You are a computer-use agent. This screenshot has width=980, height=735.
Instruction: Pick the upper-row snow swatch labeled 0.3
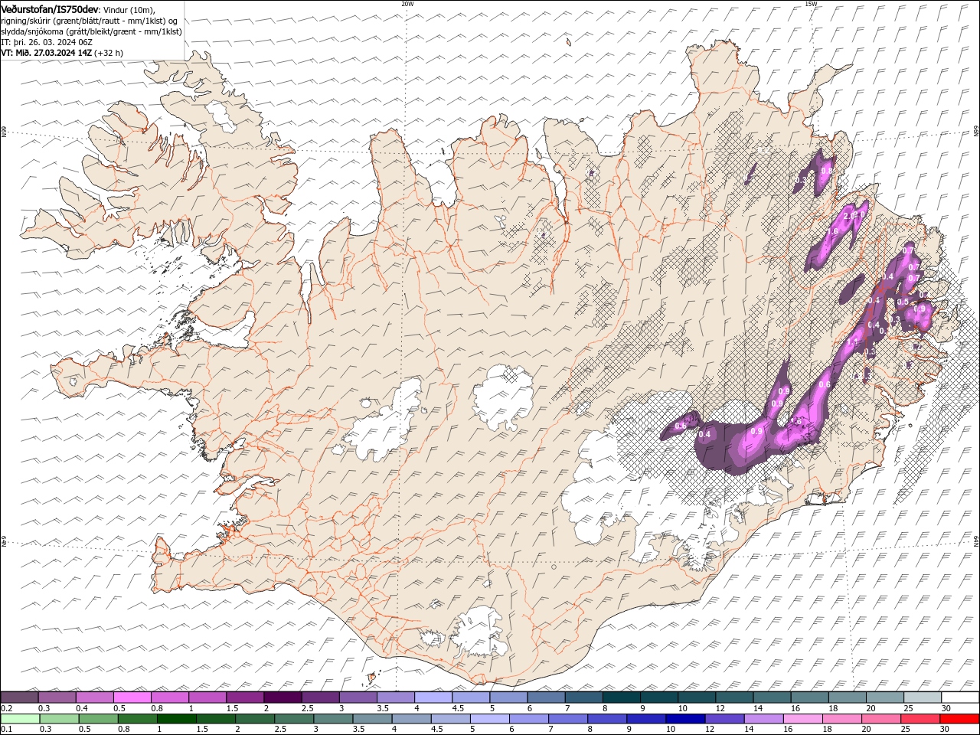pyautogui.click(x=57, y=697)
